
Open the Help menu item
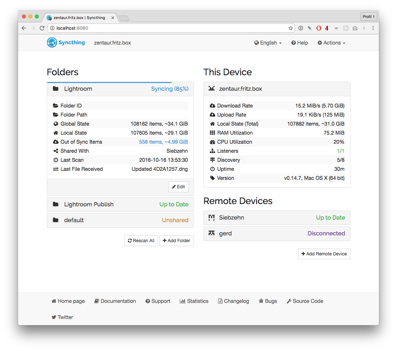point(299,43)
